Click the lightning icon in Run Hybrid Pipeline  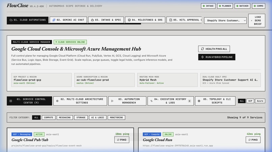coord(202,57)
